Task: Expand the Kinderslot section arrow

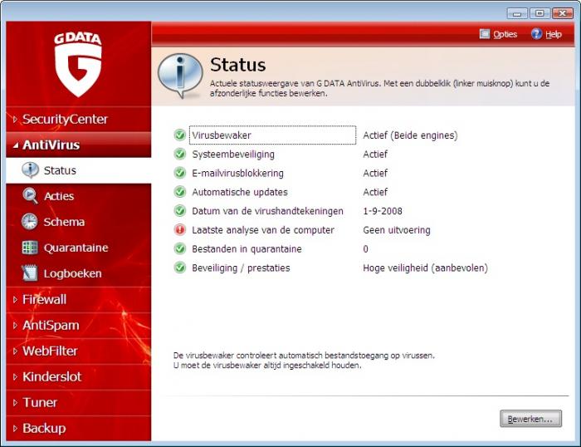Action: coord(15,377)
